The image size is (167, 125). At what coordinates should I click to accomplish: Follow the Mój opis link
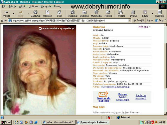coord(143,27)
